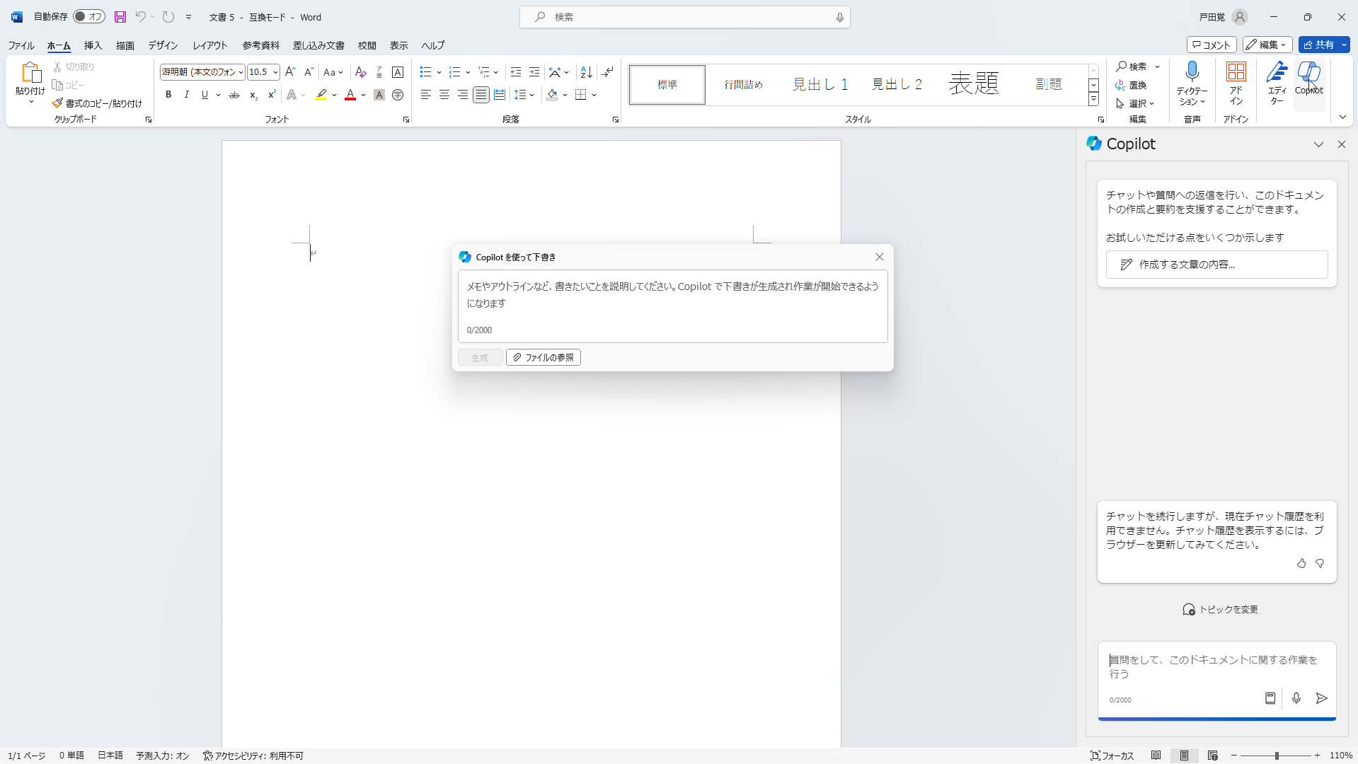Screen dimensions: 1358x764
Task: Switch to Print Layout view in status bar
Action: pos(1185,756)
